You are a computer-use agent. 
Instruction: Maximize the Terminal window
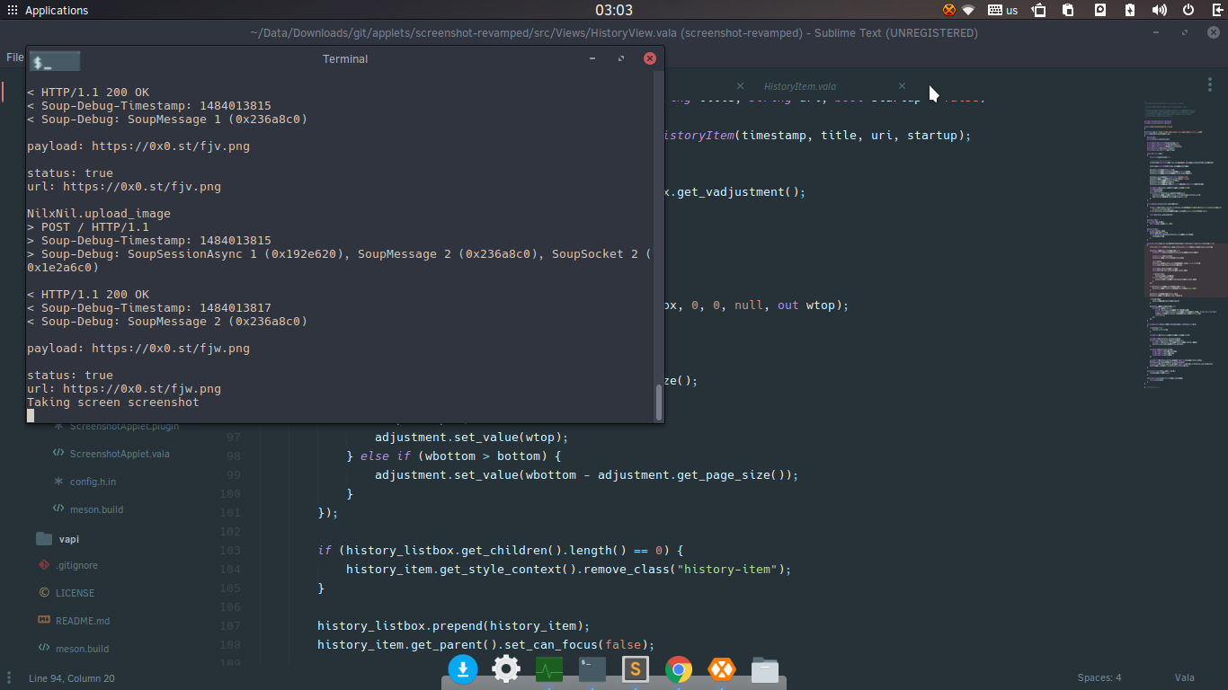coord(620,58)
